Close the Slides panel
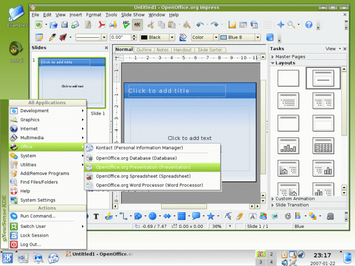The height and width of the screenshot is (266, 355). point(106,48)
